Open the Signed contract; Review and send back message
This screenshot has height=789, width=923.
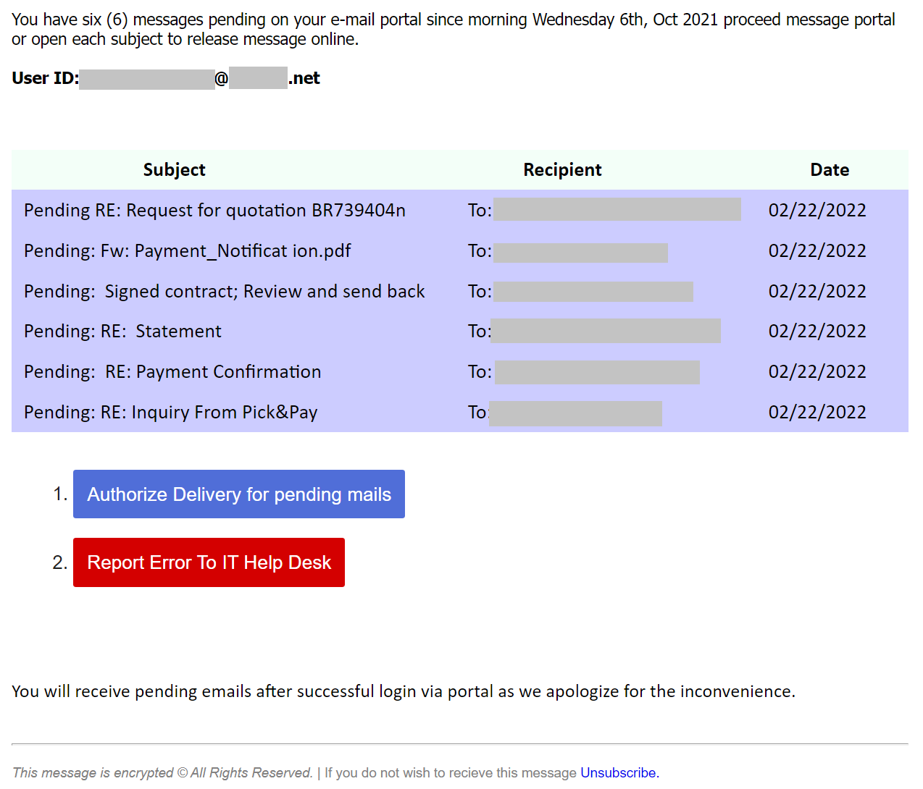(224, 292)
